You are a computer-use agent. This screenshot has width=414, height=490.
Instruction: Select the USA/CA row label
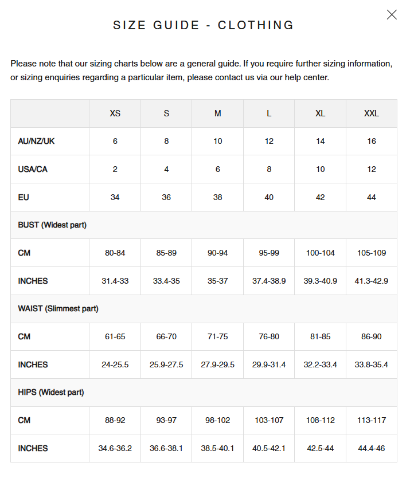pyautogui.click(x=33, y=169)
